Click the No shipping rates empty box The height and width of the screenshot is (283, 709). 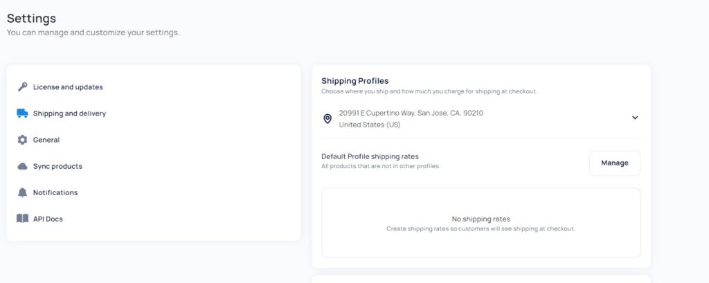481,223
